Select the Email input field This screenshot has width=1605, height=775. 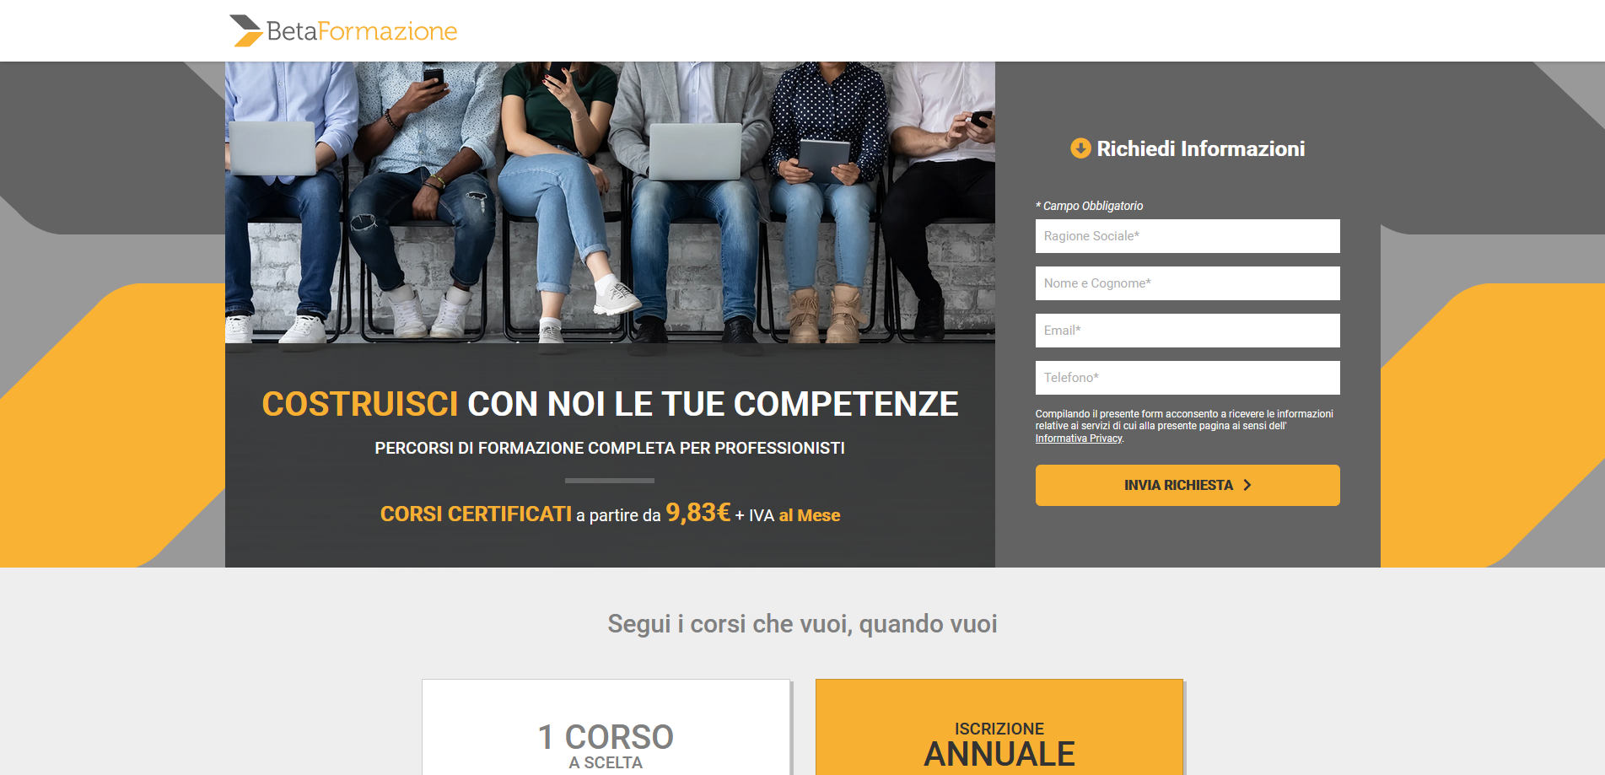1188,331
